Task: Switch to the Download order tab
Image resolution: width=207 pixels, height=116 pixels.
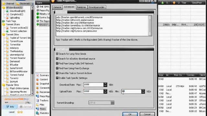Action: coord(96,7)
